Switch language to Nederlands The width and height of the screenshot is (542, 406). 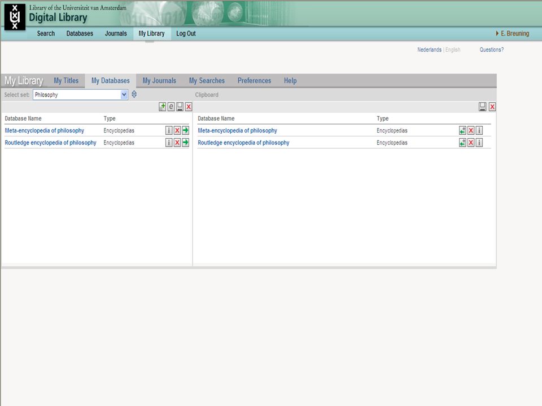[x=429, y=50]
